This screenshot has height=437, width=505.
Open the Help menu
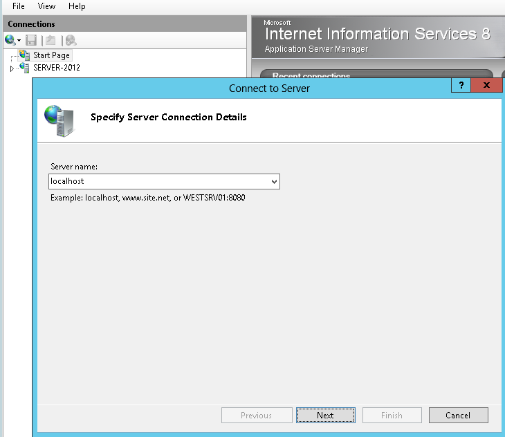[77, 6]
